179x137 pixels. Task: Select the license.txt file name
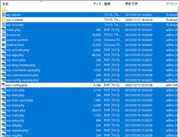click(13, 35)
